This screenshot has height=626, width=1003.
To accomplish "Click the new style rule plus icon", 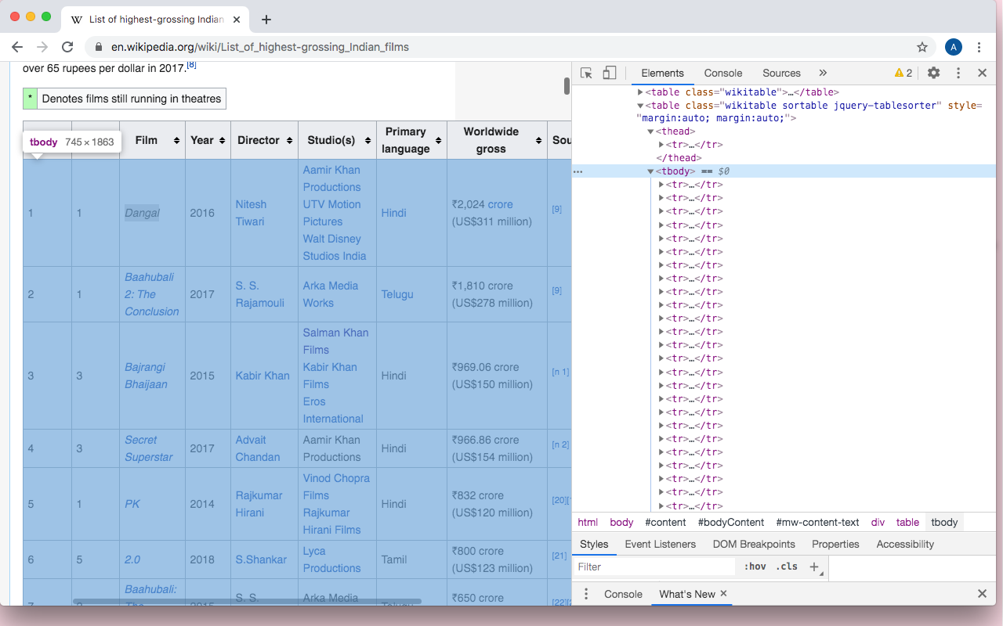I will (x=814, y=567).
